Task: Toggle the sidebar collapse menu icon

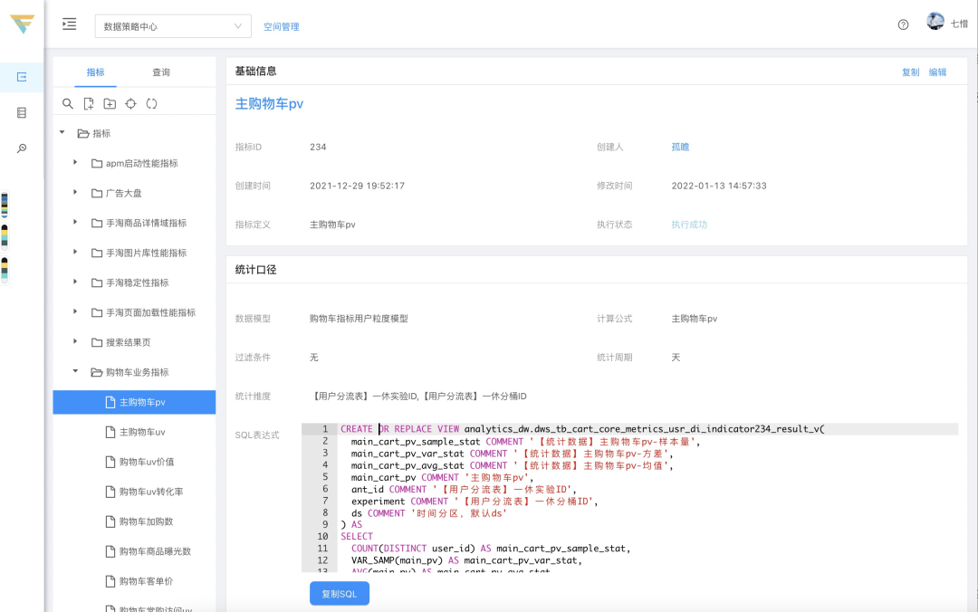Action: coord(69,25)
